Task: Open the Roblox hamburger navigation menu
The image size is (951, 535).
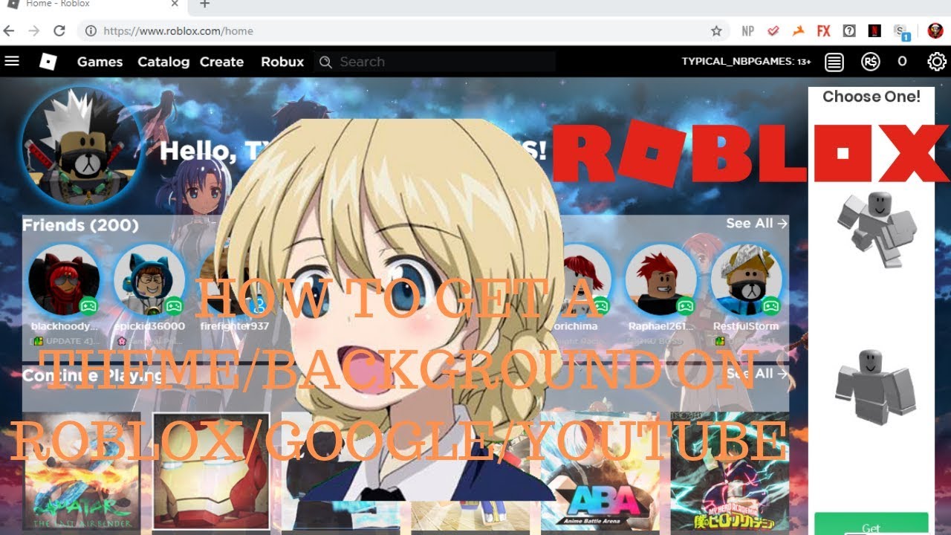Action: 12,62
